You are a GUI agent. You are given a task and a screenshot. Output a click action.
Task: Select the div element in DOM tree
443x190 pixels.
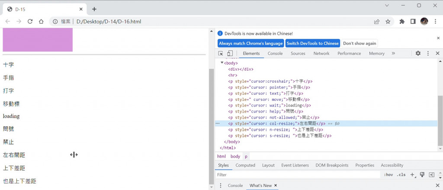point(241,69)
